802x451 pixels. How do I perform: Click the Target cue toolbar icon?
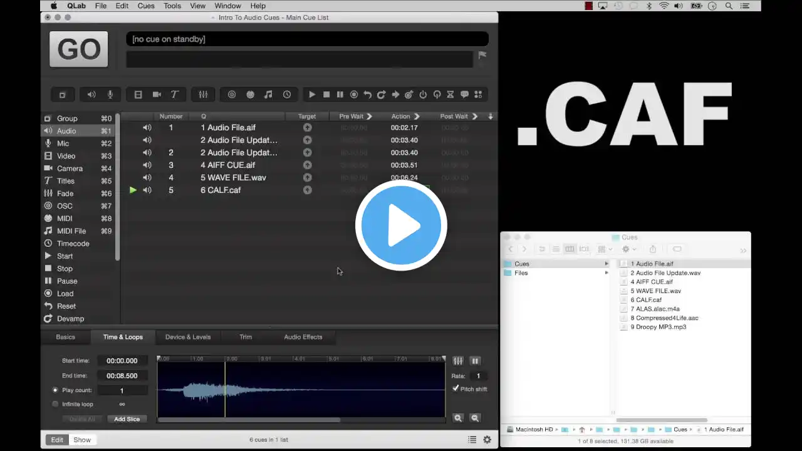[409, 95]
